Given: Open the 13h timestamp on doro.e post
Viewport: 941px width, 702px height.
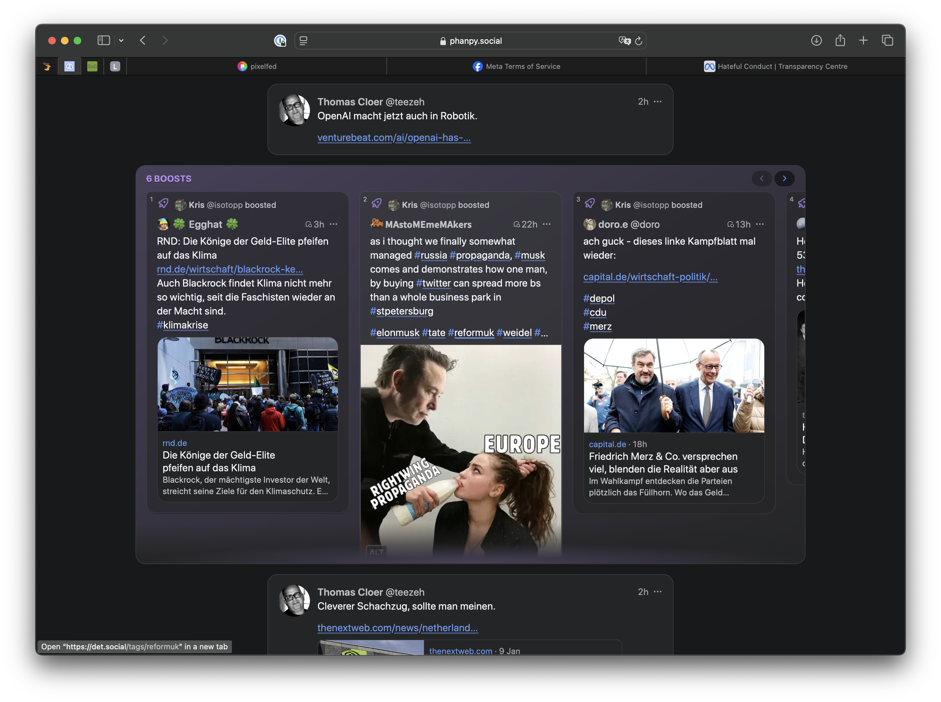Looking at the screenshot, I should [739, 224].
